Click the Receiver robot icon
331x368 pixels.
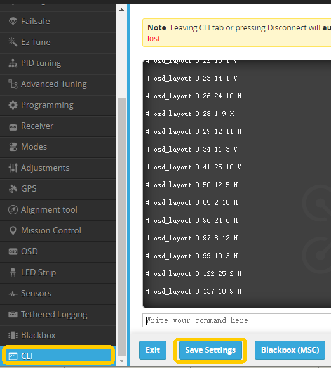(x=13, y=126)
